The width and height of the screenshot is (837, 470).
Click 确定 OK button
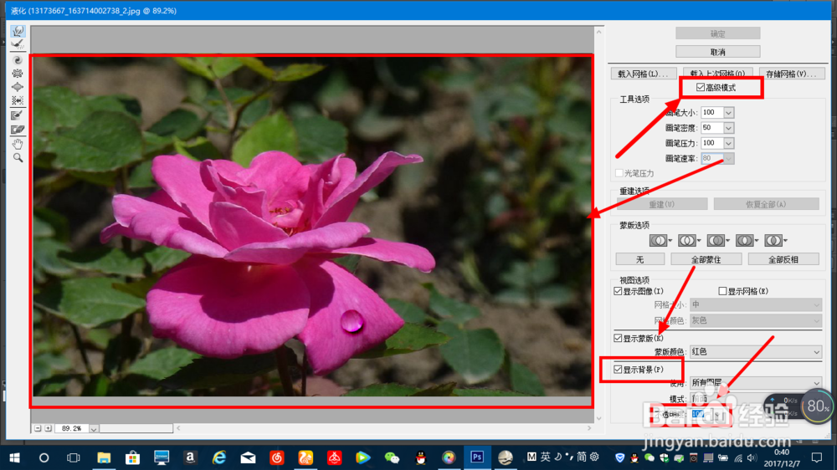tap(718, 33)
